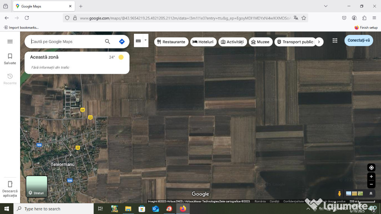Click the search magnifier icon
The image size is (381, 214).
[x=108, y=42]
